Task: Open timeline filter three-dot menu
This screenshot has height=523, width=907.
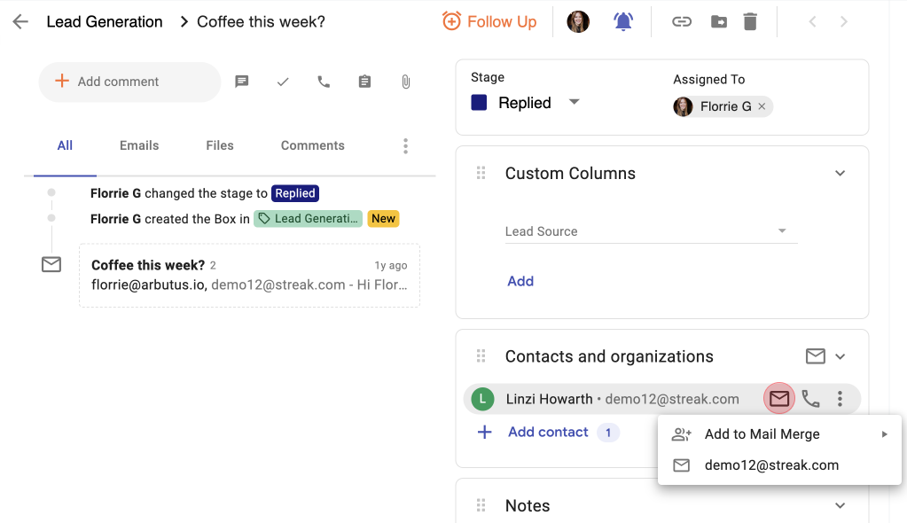Action: tap(405, 145)
